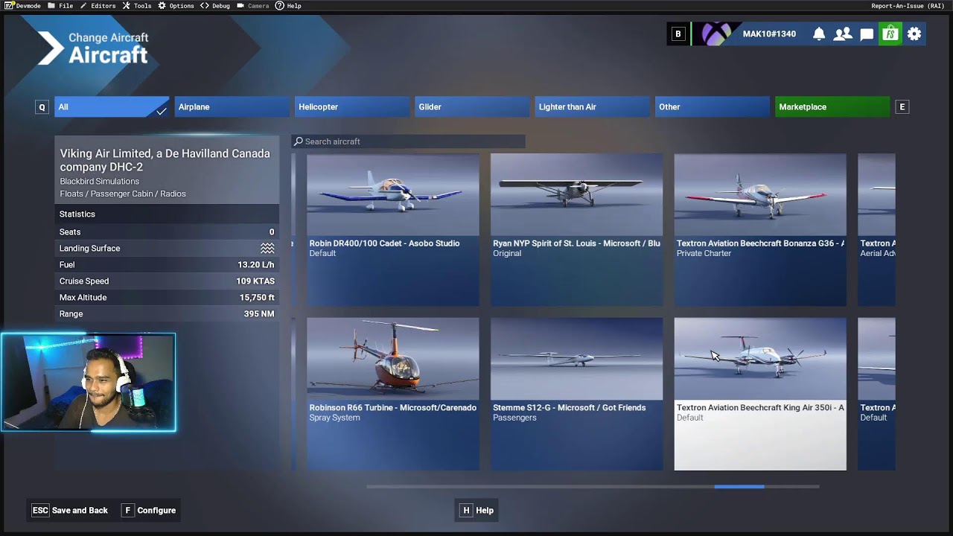The height and width of the screenshot is (536, 953).
Task: Open the green Marketplace tab
Action: tap(832, 107)
